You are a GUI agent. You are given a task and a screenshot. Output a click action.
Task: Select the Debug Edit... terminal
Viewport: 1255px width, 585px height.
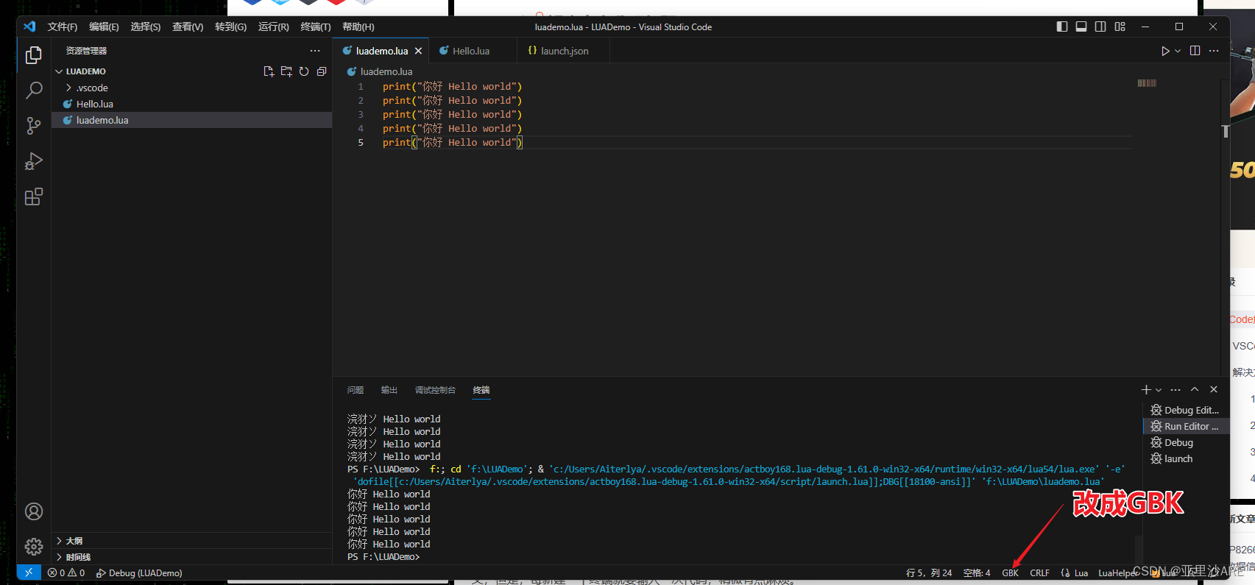1186,410
